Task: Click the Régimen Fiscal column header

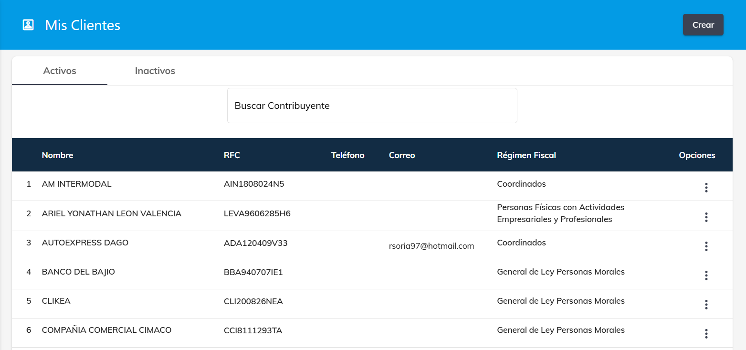Action: (526, 155)
